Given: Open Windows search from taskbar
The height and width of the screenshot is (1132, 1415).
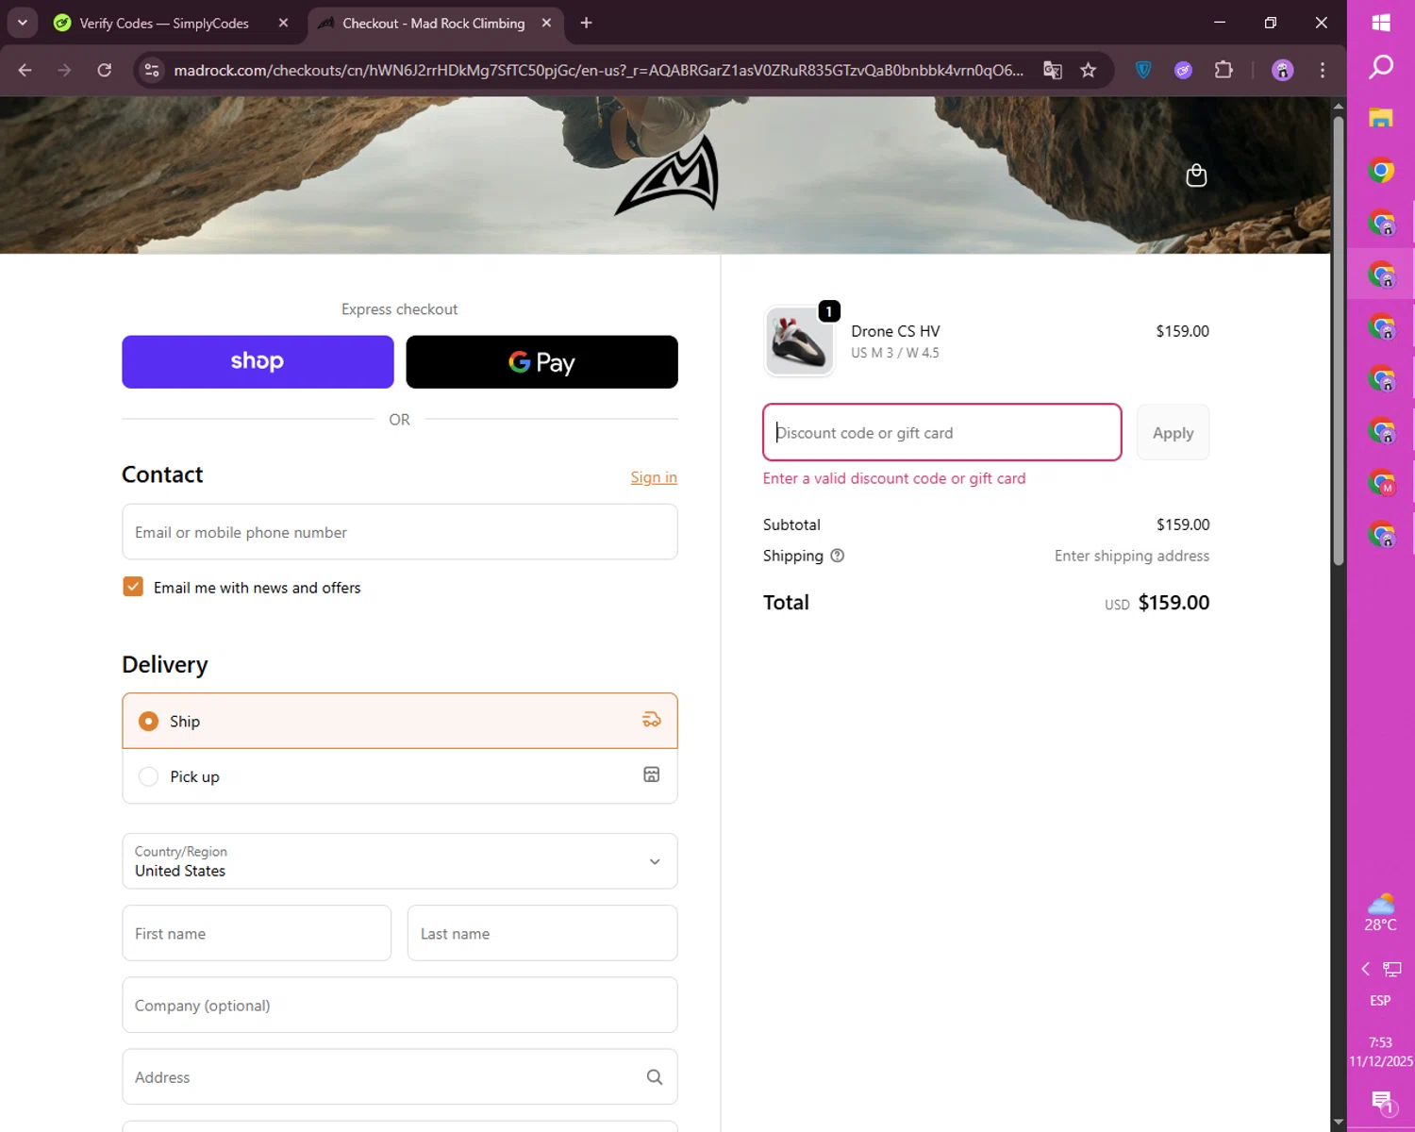Looking at the screenshot, I should [x=1381, y=67].
